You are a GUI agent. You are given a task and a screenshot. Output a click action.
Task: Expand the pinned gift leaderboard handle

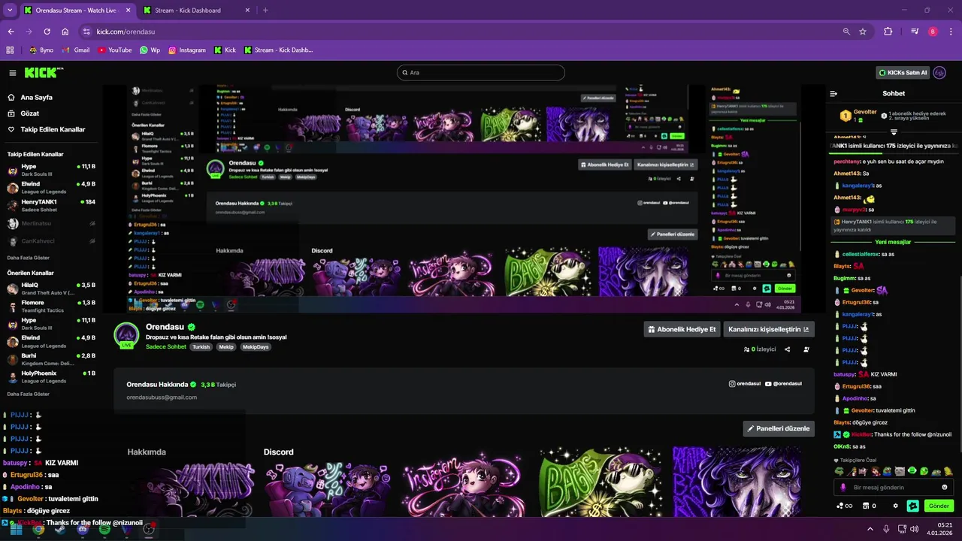[894, 132]
